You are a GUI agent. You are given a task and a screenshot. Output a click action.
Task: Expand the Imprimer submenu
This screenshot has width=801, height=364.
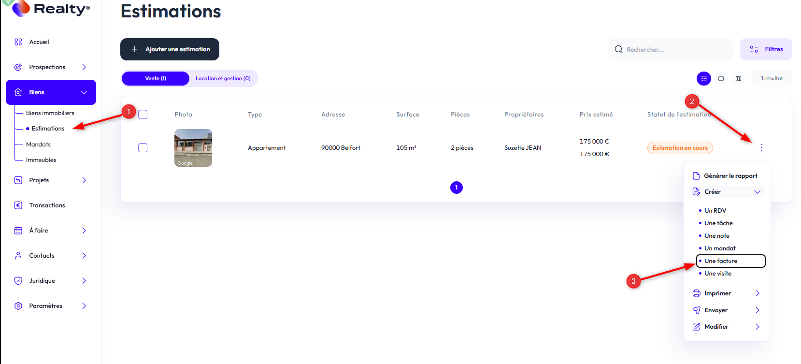(x=757, y=293)
